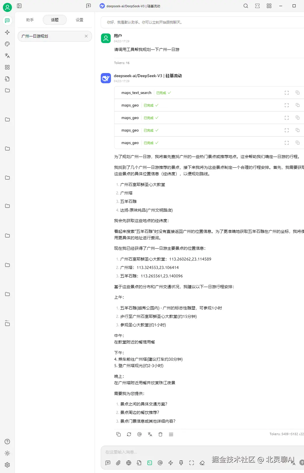This screenshot has height=473, width=304.
Task: Click the 景点周边的餐饮推荐? item
Action: tap(140, 412)
